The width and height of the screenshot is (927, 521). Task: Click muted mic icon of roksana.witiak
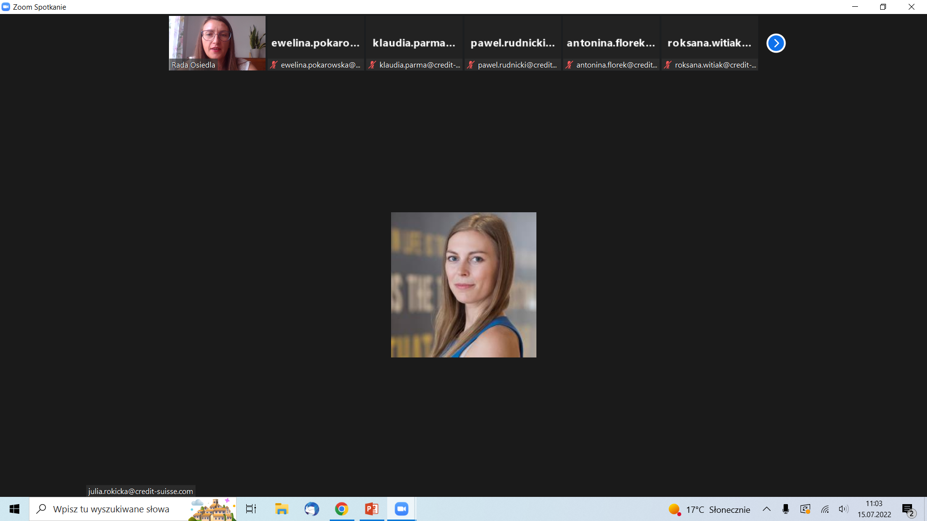tap(668, 65)
